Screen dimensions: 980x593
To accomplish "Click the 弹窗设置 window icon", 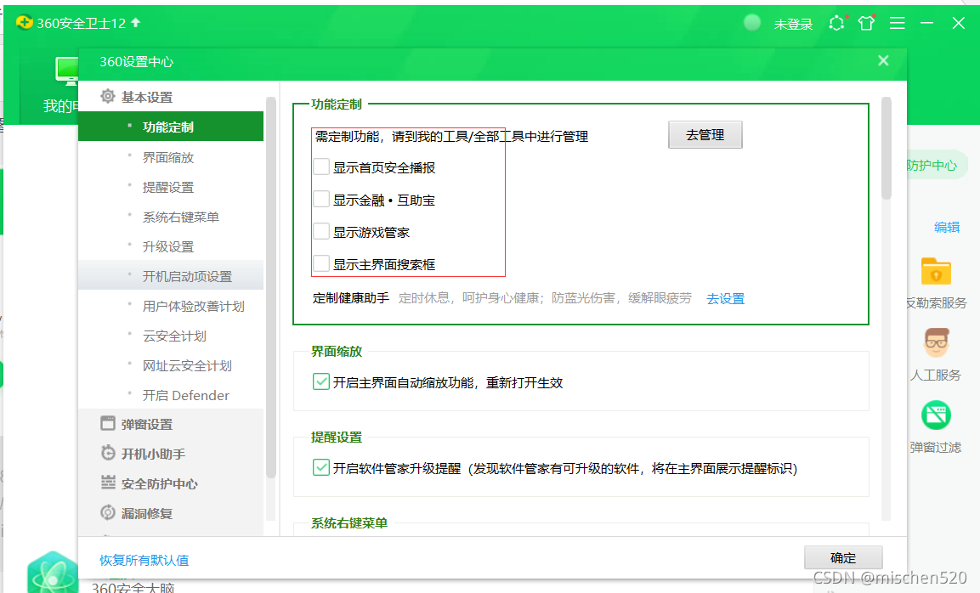I will (107, 423).
